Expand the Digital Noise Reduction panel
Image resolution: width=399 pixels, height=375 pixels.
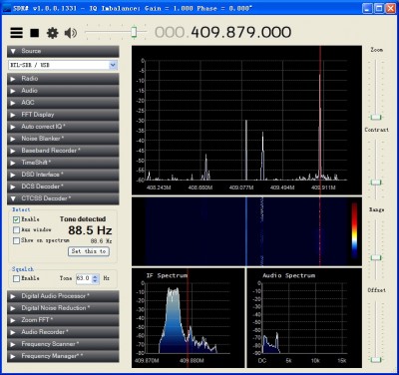coord(63,308)
